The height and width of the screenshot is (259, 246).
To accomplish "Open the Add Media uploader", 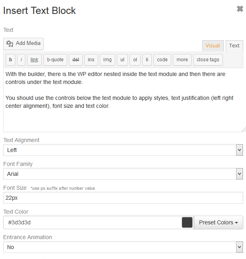I will pyautogui.click(x=23, y=44).
